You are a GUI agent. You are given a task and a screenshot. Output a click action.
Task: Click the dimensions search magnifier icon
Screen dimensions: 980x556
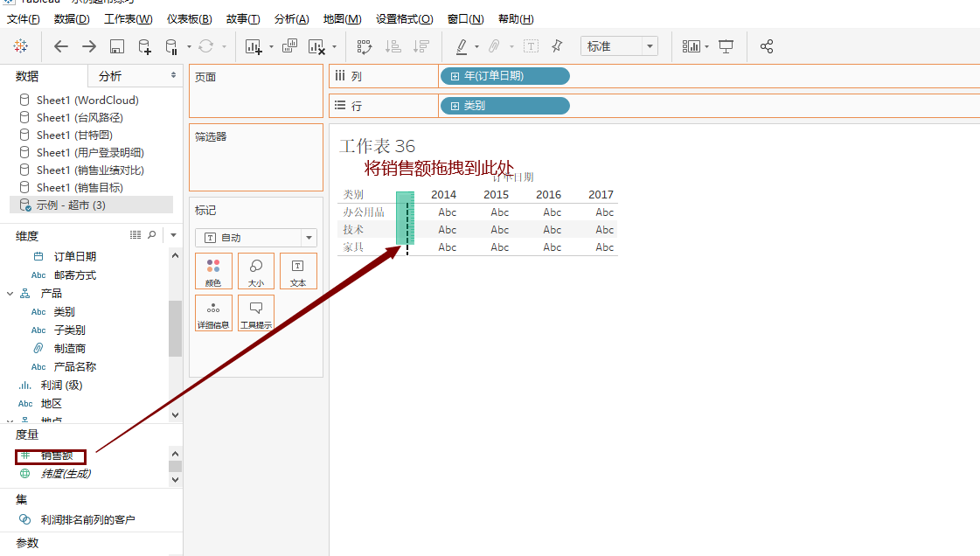(152, 235)
